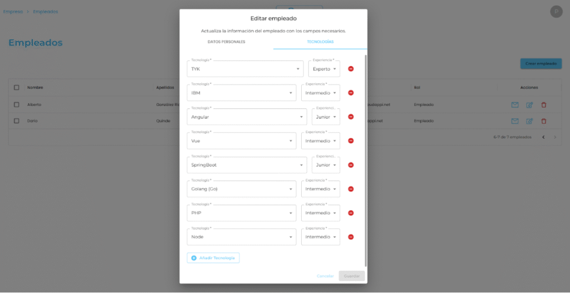Expand the Experto experience dropdown
Viewport: 570px width, 293px height.
(x=324, y=69)
